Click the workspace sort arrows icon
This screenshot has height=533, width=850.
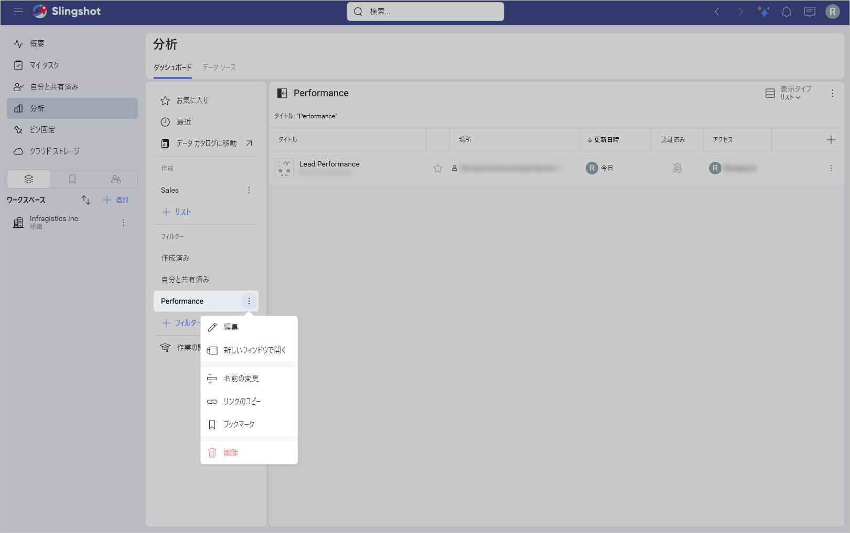(86, 200)
